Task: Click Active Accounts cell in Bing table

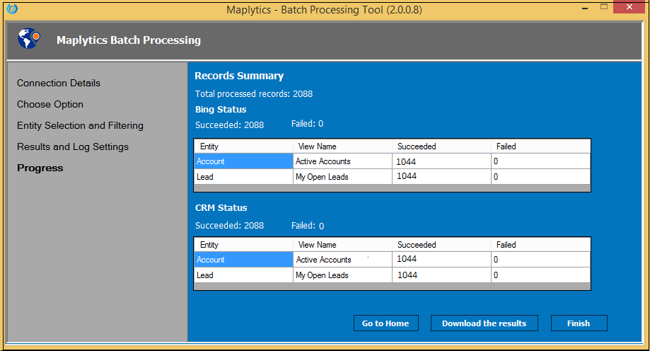Action: (x=342, y=161)
